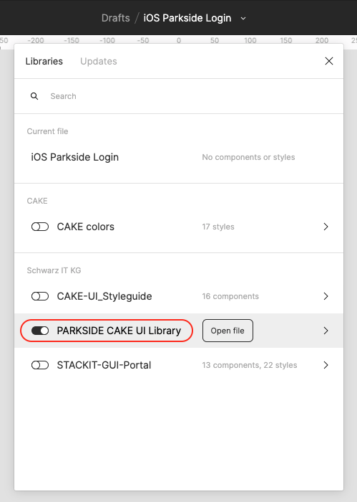Turn on the CAKE-UI_Styleguide toggle
The height and width of the screenshot is (502, 357).
[x=40, y=296]
